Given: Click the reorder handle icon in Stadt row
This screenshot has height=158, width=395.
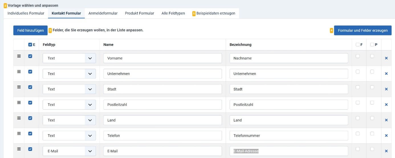Looking at the screenshot, I should click(19, 87).
